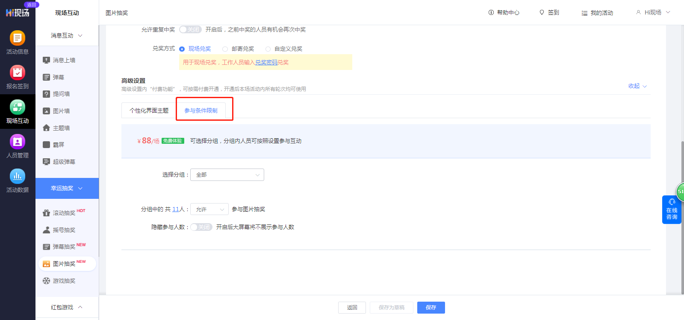Enable the 隐藏参与人数 switch
Viewport: 684px width, 320px height.
(201, 227)
